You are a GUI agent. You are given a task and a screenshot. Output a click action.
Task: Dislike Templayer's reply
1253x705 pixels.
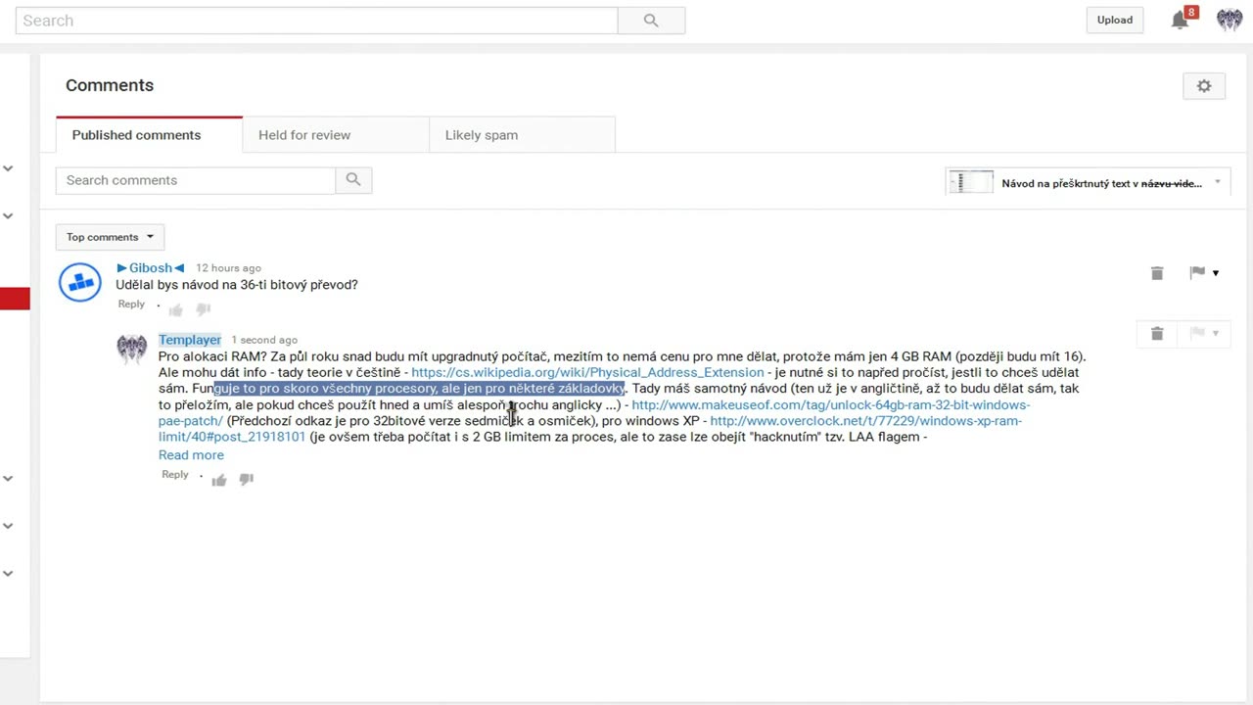247,479
